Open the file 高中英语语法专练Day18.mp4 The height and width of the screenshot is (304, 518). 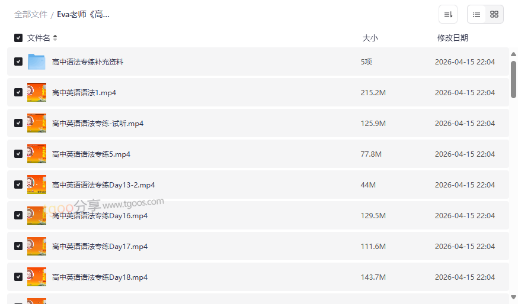[100, 277]
